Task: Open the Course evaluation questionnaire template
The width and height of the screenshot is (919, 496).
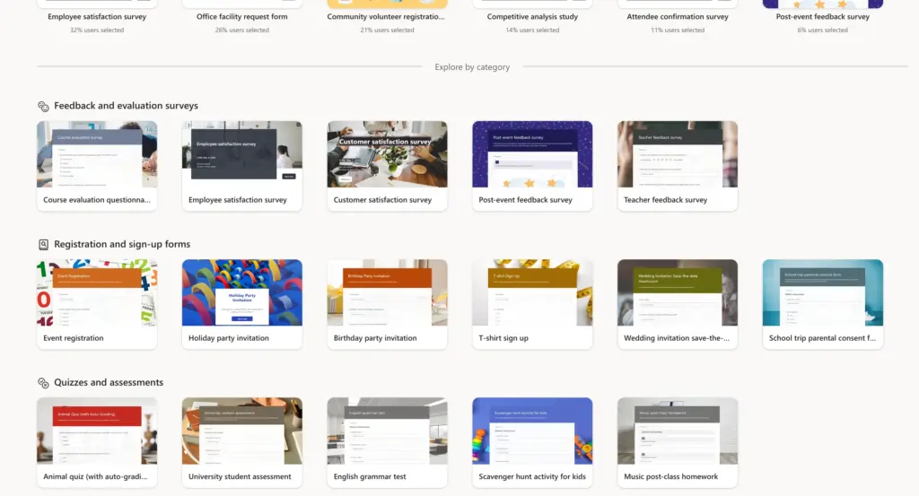Action: click(97, 166)
